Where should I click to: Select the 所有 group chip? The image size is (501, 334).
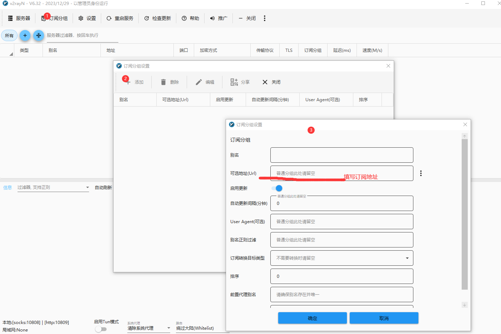coord(9,35)
